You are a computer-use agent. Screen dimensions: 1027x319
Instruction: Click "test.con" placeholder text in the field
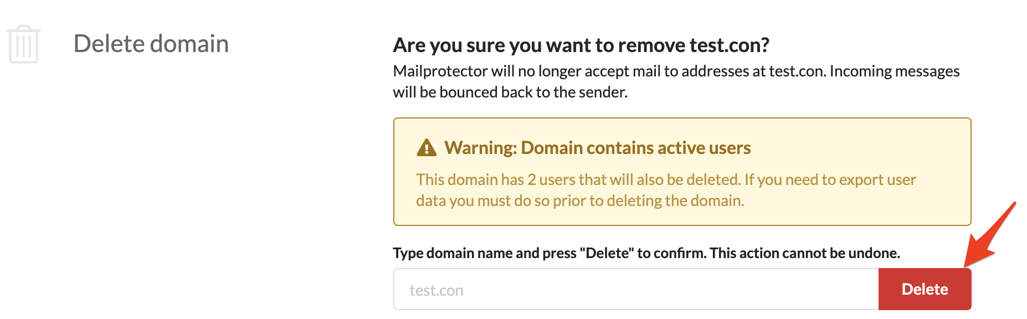(x=437, y=291)
